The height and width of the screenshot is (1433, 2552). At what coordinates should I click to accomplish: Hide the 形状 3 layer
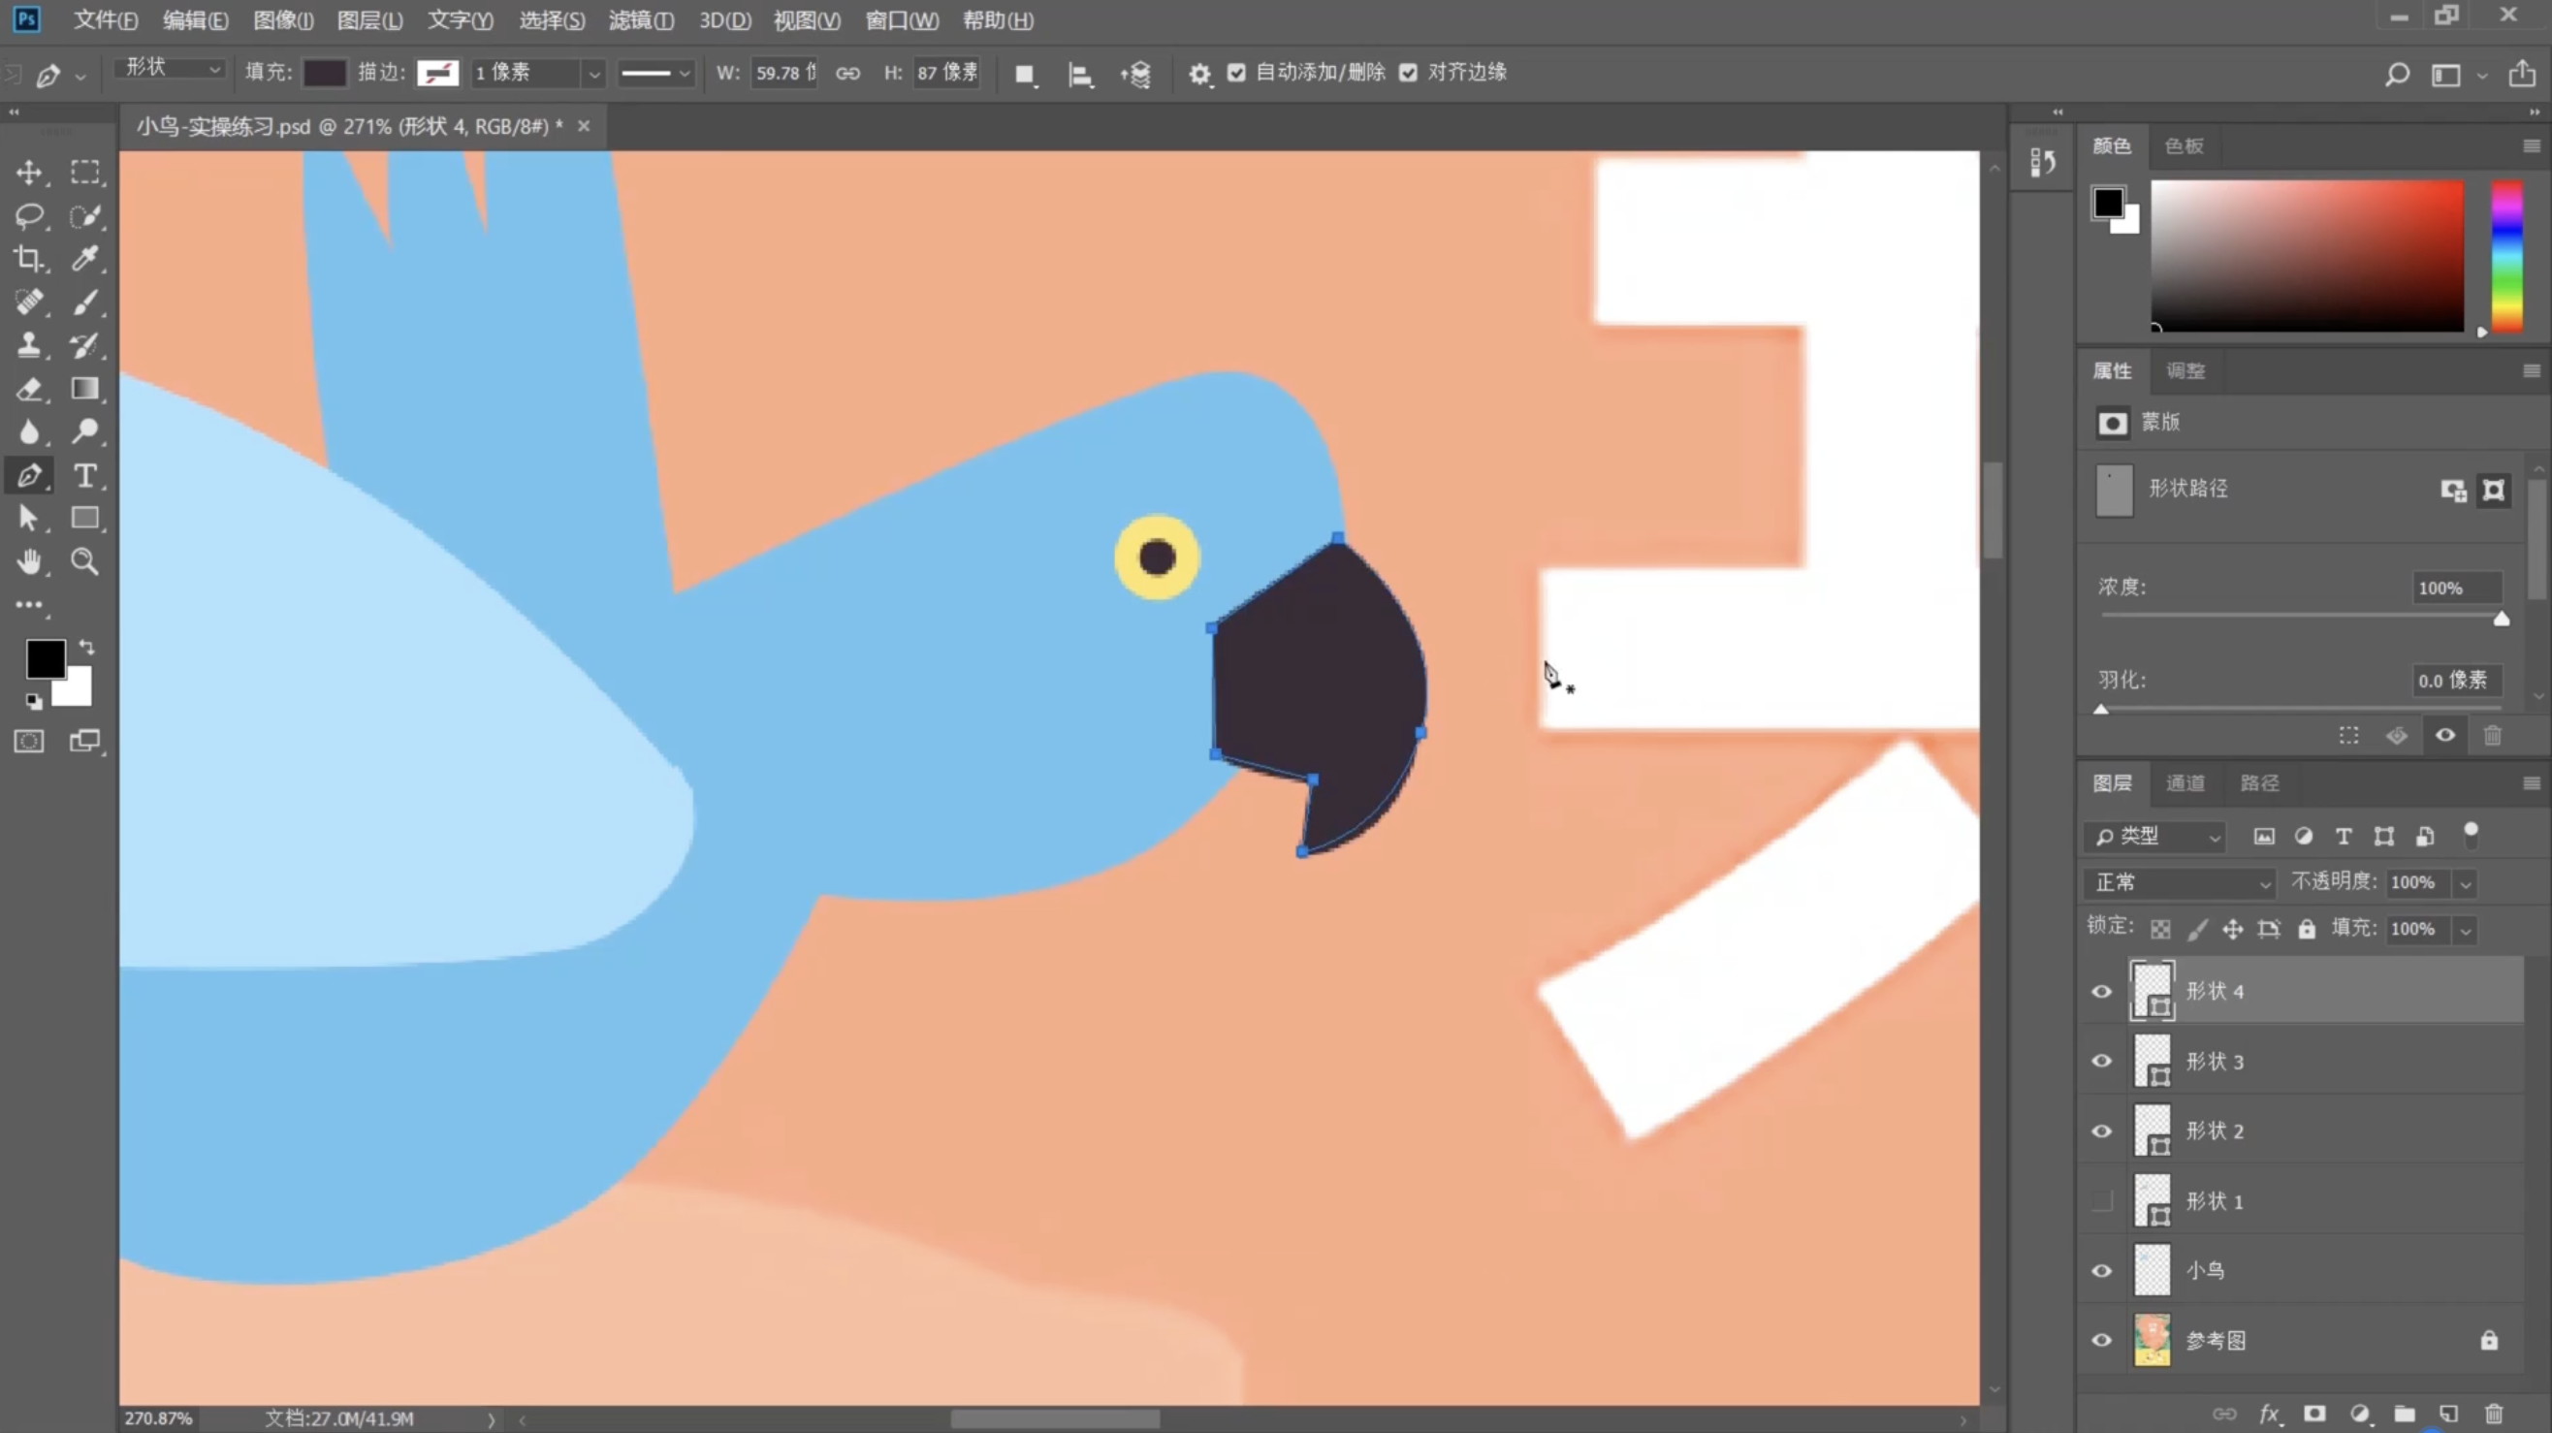2101,1061
